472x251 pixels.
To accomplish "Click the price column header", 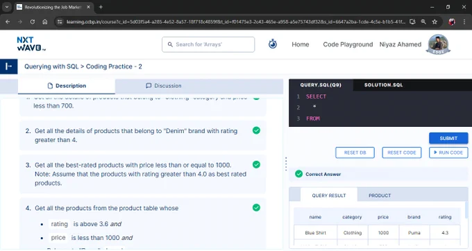I will coord(383,217).
